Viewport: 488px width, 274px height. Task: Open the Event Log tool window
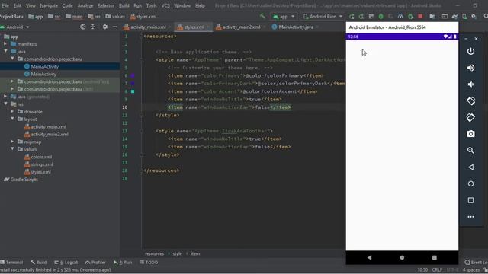click(x=476, y=263)
